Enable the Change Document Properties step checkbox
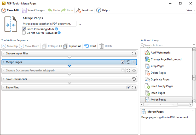 coord(123,71)
